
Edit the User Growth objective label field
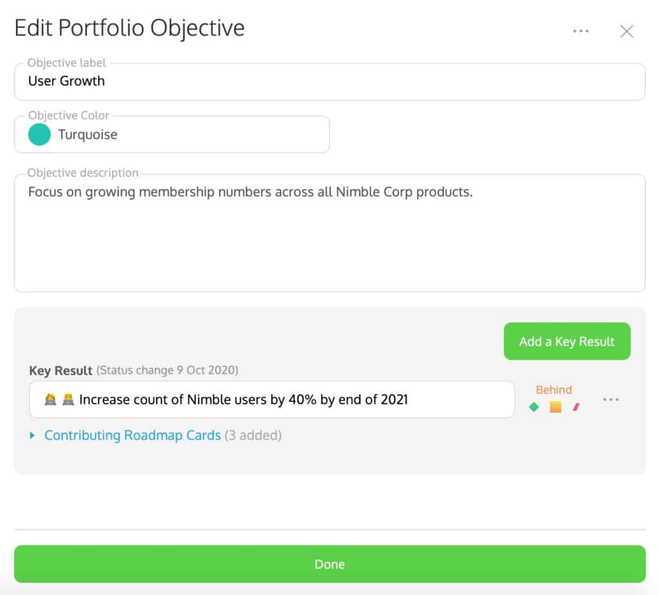[193, 81]
